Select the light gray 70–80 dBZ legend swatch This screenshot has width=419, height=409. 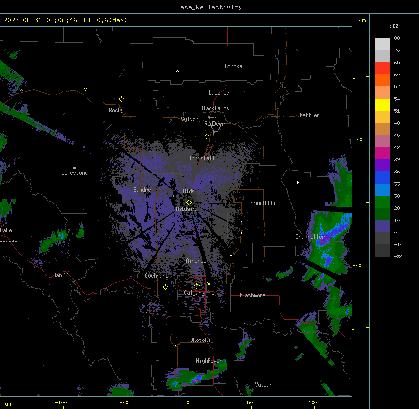(x=382, y=44)
